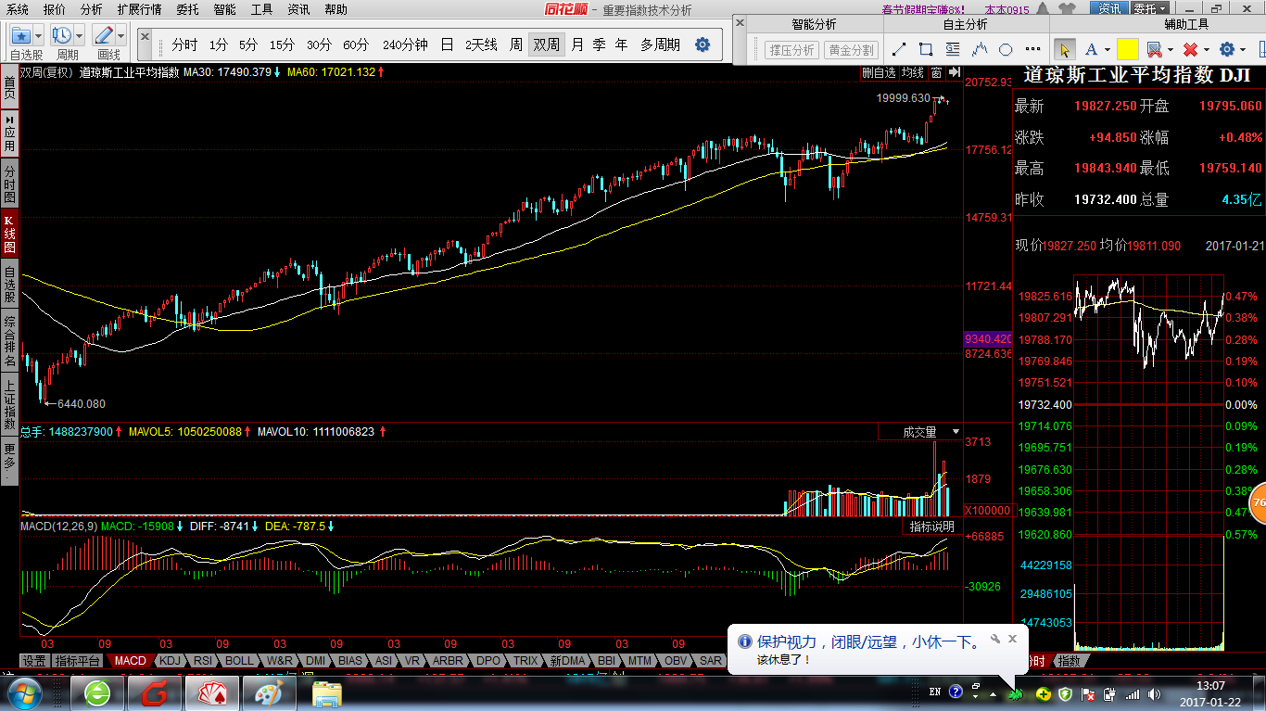Select the 月 monthly period

[577, 44]
